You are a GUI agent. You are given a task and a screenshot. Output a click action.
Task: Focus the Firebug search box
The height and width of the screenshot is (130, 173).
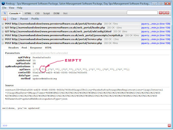pyautogui.click(x=142, y=13)
